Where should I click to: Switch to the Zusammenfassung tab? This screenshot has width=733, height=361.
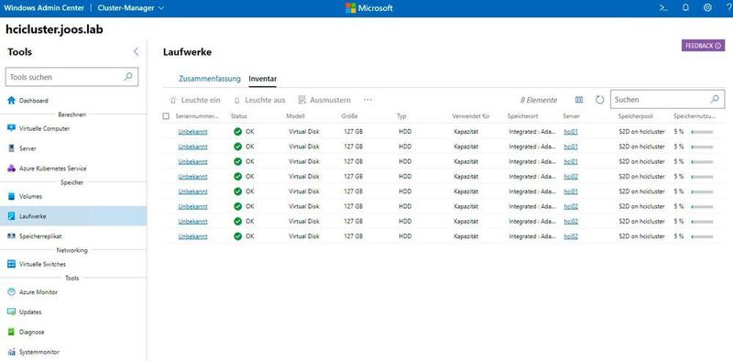210,79
